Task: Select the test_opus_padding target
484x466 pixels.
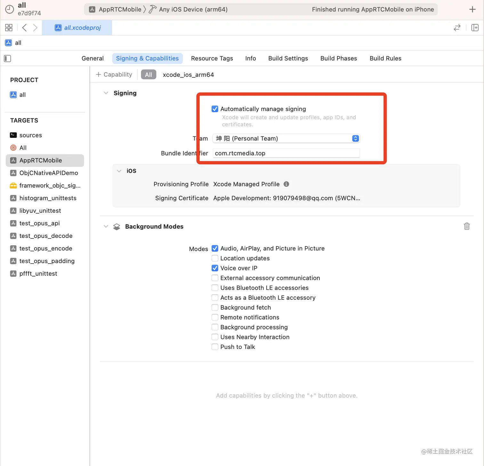Action: (x=45, y=261)
